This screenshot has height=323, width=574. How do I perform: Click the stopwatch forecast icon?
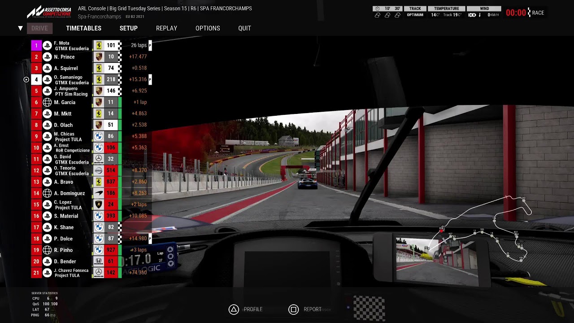pyautogui.click(x=377, y=9)
